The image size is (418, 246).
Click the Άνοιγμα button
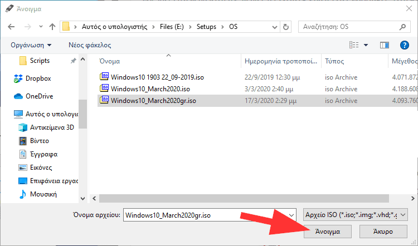(x=327, y=232)
